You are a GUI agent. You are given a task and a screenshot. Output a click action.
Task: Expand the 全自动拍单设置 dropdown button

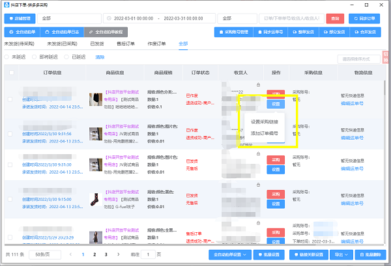click(230, 255)
